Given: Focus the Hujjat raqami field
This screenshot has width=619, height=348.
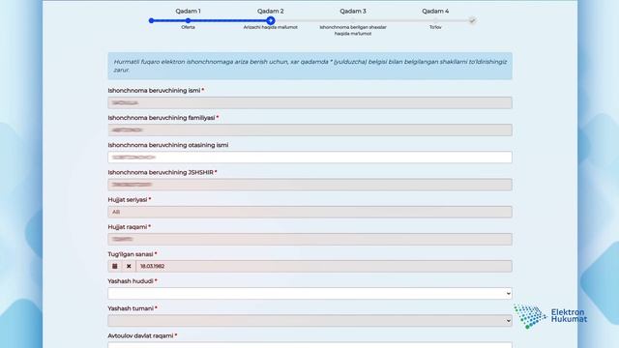Looking at the screenshot, I should pyautogui.click(x=309, y=239).
